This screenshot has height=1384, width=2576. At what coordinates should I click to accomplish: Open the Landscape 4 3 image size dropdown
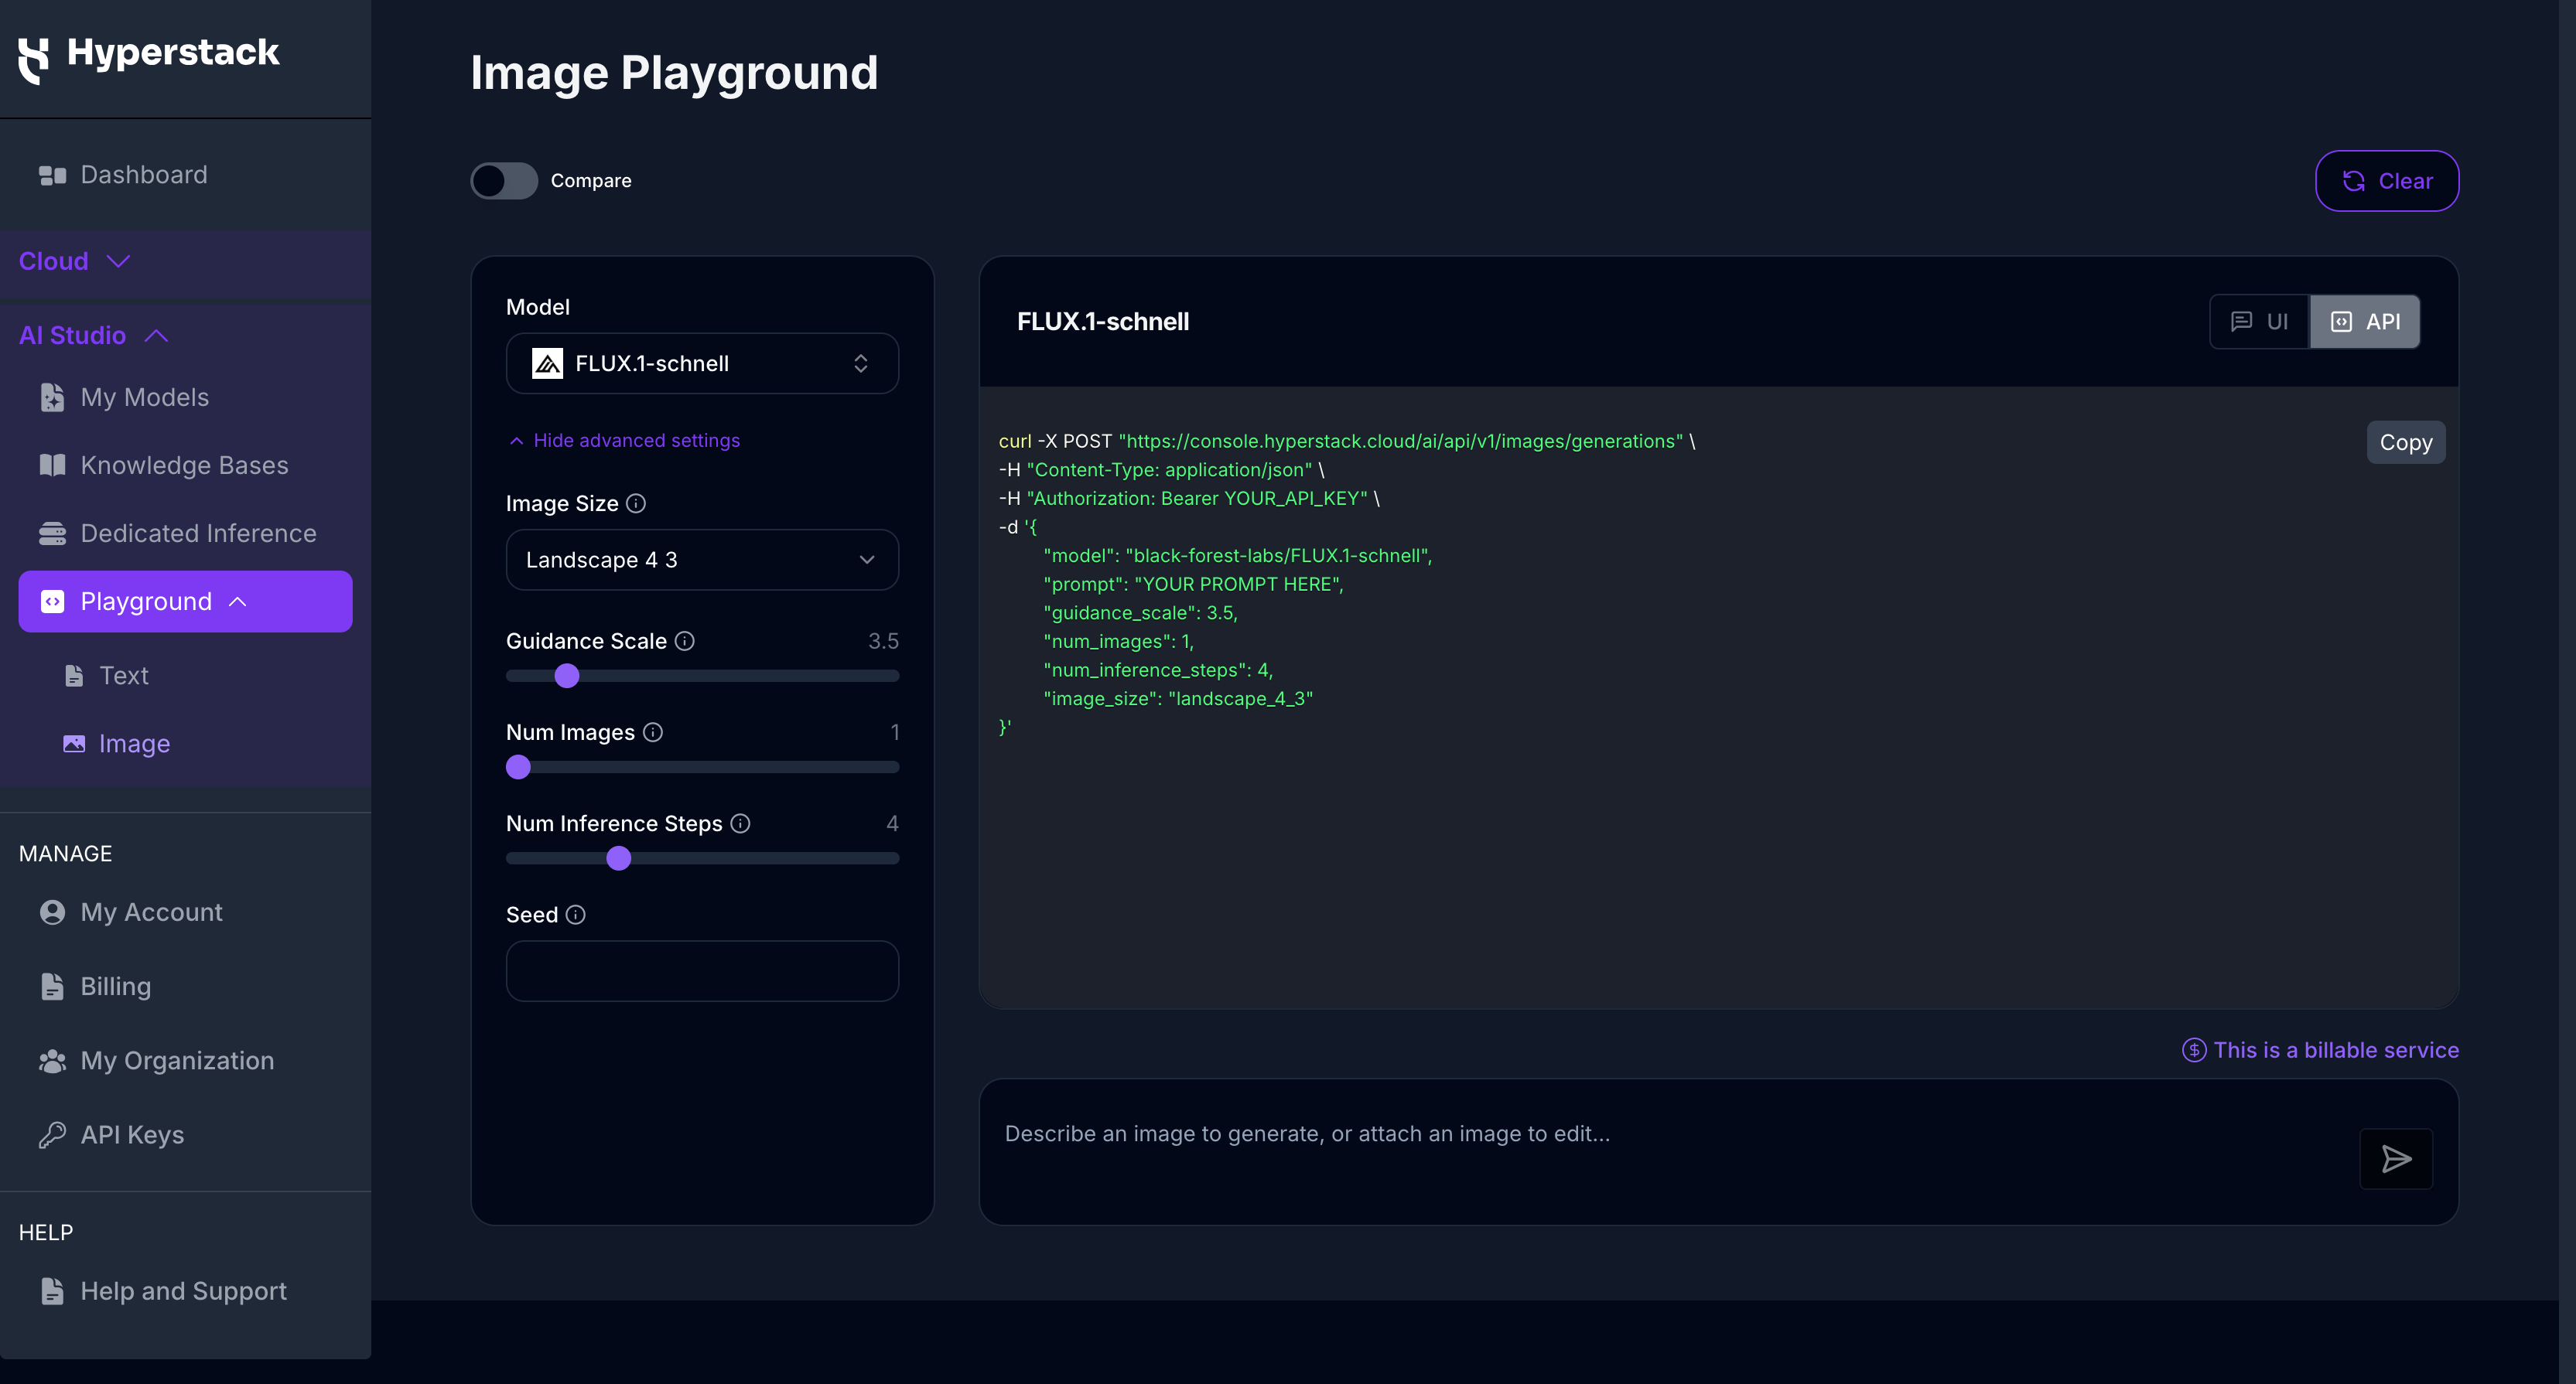702,560
